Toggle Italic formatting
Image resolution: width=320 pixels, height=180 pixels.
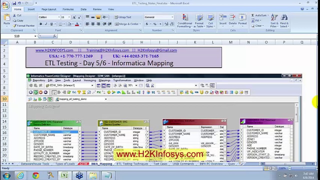[46, 24]
